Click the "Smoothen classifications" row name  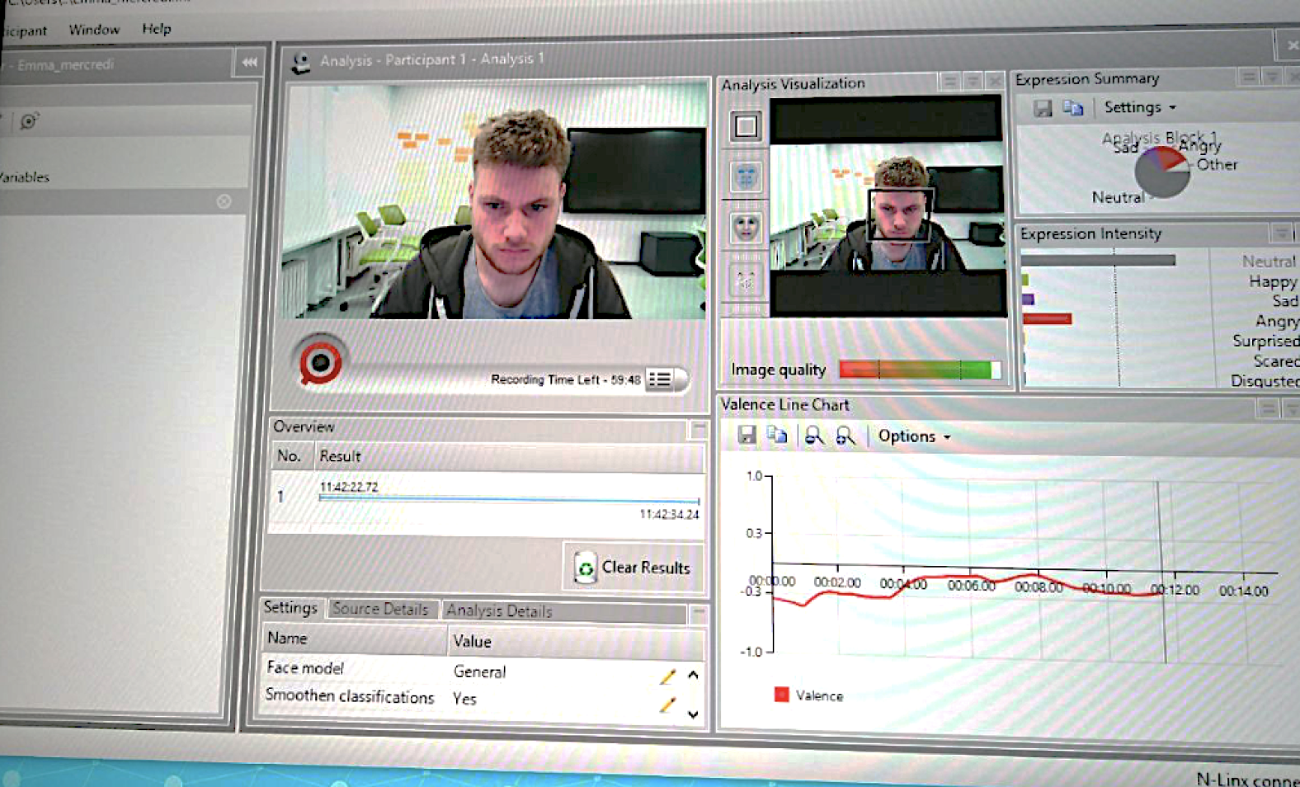click(350, 695)
